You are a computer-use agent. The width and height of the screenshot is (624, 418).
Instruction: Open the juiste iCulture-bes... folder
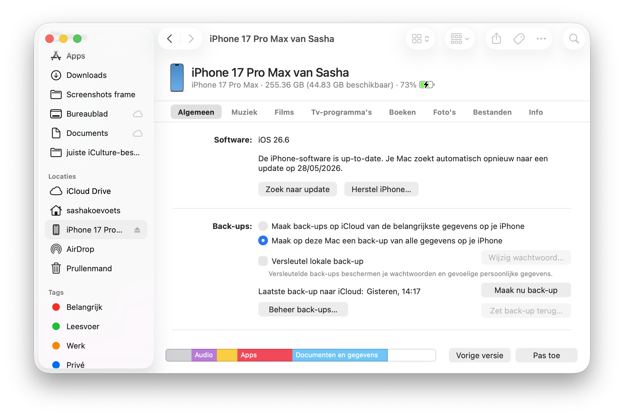click(96, 153)
